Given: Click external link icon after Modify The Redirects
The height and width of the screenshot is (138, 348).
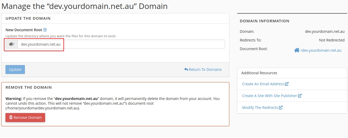Looking at the screenshot, I should (x=281, y=108).
